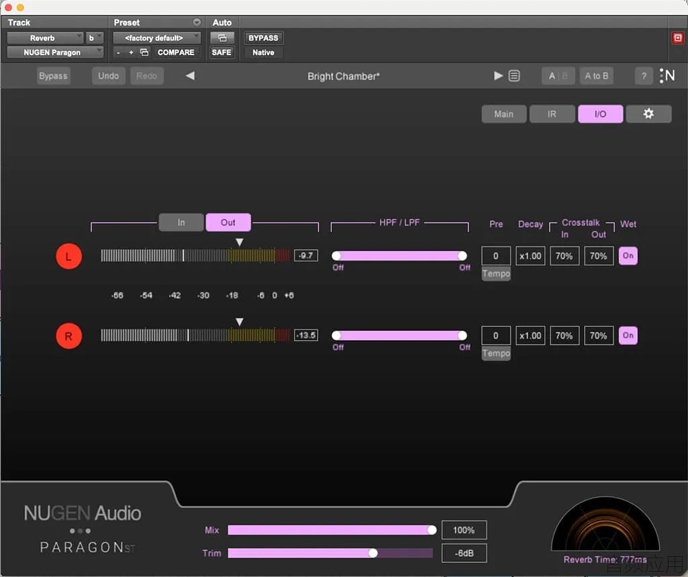Click the R channel red circle
Viewport: 688px width, 577px height.
[x=69, y=337]
